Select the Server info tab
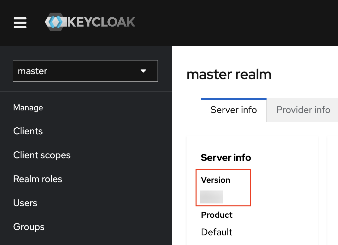338x245 pixels. pos(233,110)
